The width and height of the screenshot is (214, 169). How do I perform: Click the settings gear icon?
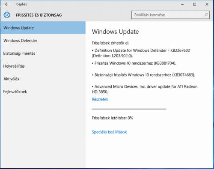(7, 15)
